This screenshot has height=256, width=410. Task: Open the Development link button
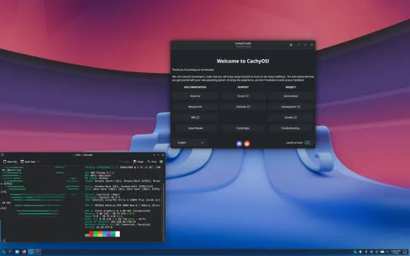[x=291, y=107]
